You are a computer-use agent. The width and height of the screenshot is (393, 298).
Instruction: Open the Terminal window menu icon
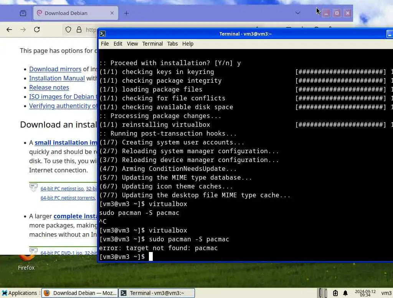(x=102, y=34)
